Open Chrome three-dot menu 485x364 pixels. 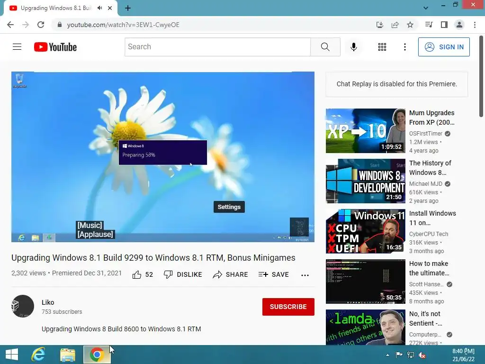[x=475, y=25]
